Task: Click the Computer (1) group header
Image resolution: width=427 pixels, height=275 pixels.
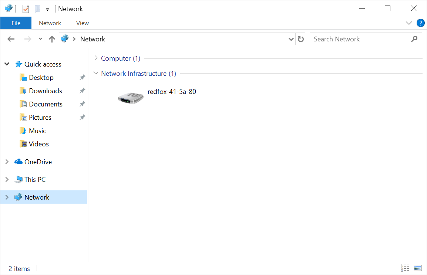Action: (121, 58)
